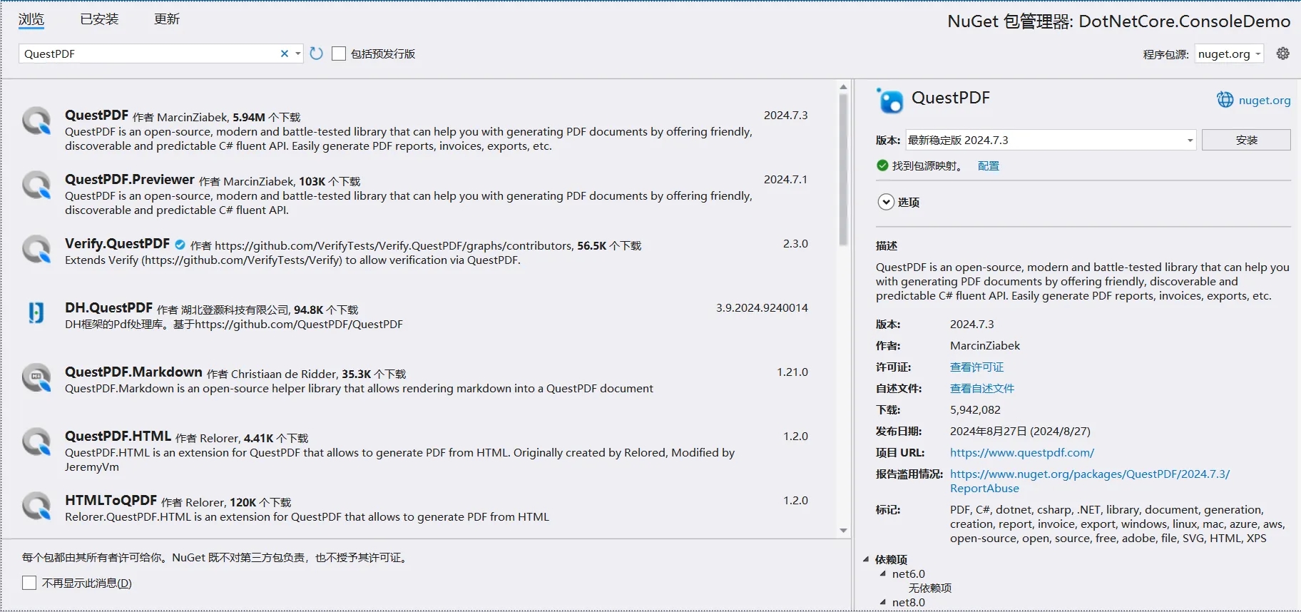Image resolution: width=1301 pixels, height=612 pixels.
Task: Click the verified badge next to Verify.QuestPDF
Action: tap(180, 245)
